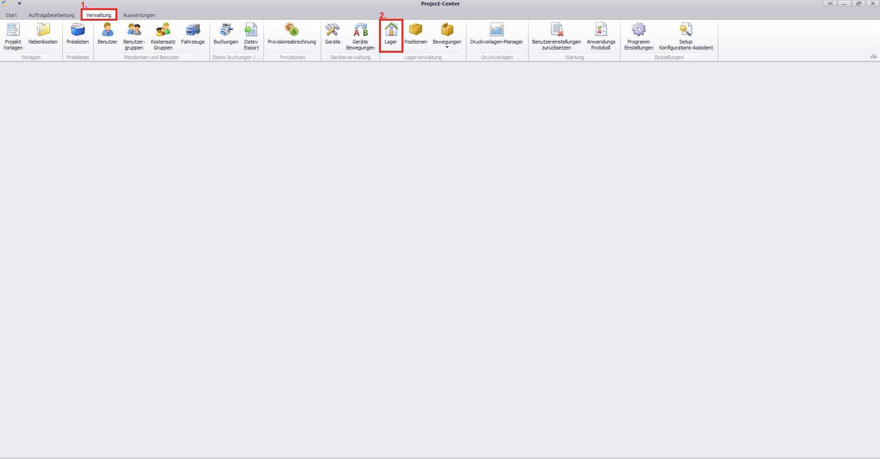Viewport: 880px width, 459px height.
Task: Click the Fahrzeuge truck icon
Action: pos(192,30)
